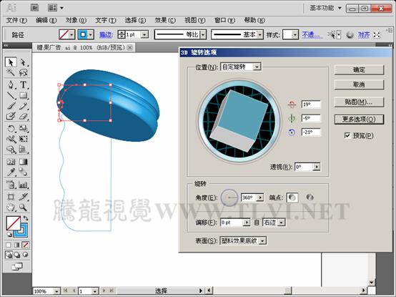This screenshot has height=297, width=396.
Task: Open the 编辑 (Edit) menu
Action: click(x=46, y=20)
